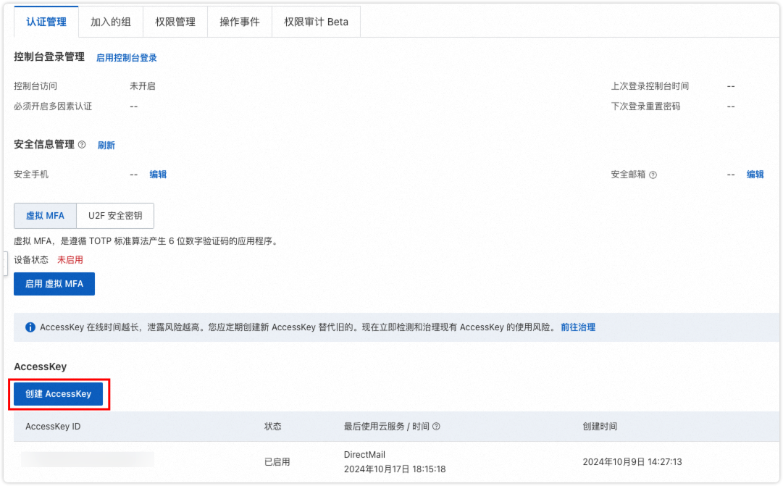This screenshot has width=783, height=486.
Task: Open the 权限管理 tab
Action: pos(175,22)
